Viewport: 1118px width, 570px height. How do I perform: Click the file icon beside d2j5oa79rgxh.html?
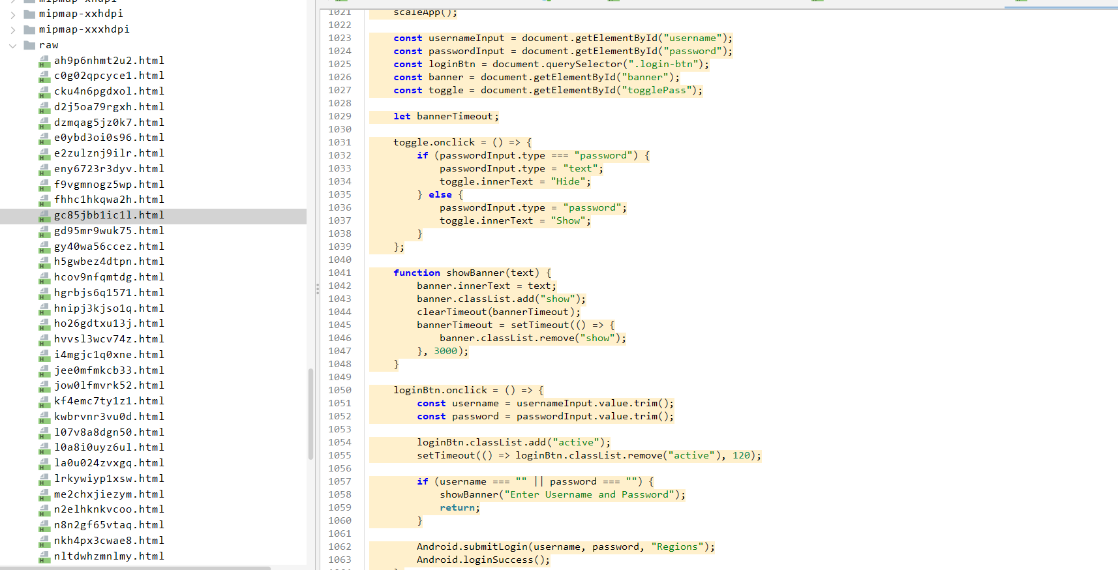click(x=44, y=108)
